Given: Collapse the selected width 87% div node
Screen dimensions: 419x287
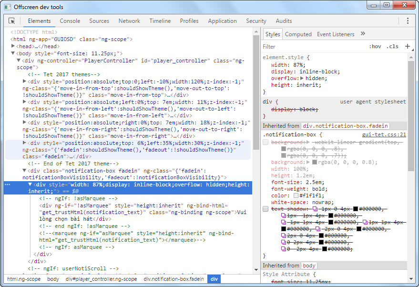Looking at the screenshot, I should (x=30, y=184).
